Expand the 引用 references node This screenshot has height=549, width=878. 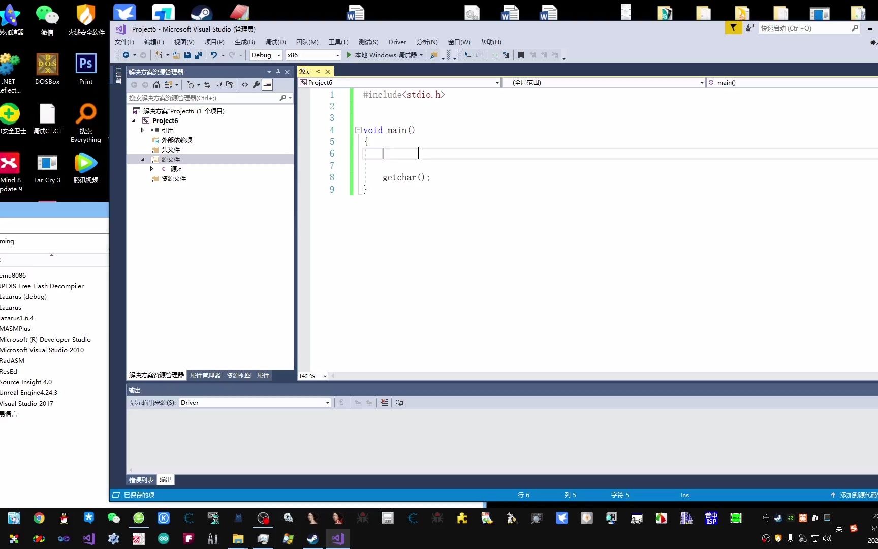[143, 130]
